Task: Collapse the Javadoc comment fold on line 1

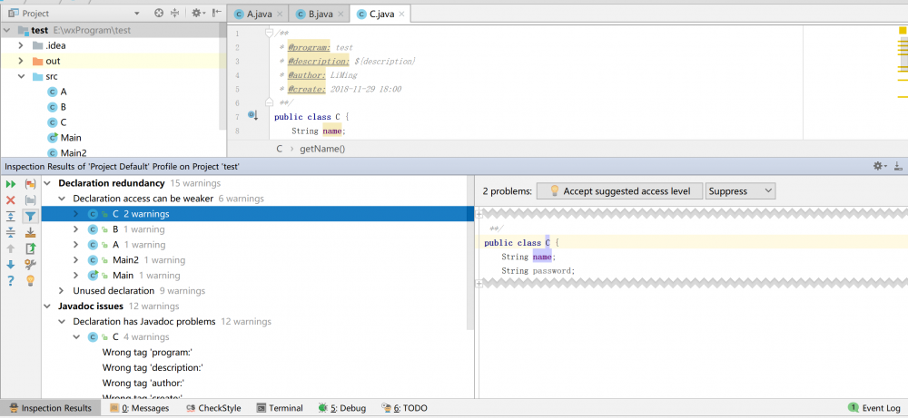Action: click(x=269, y=33)
